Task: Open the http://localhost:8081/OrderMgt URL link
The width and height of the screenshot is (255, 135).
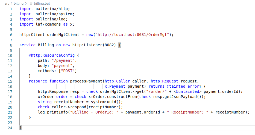Action: 132,35
